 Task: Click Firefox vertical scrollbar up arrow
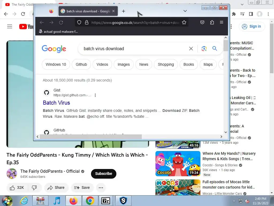(x=226, y=38)
